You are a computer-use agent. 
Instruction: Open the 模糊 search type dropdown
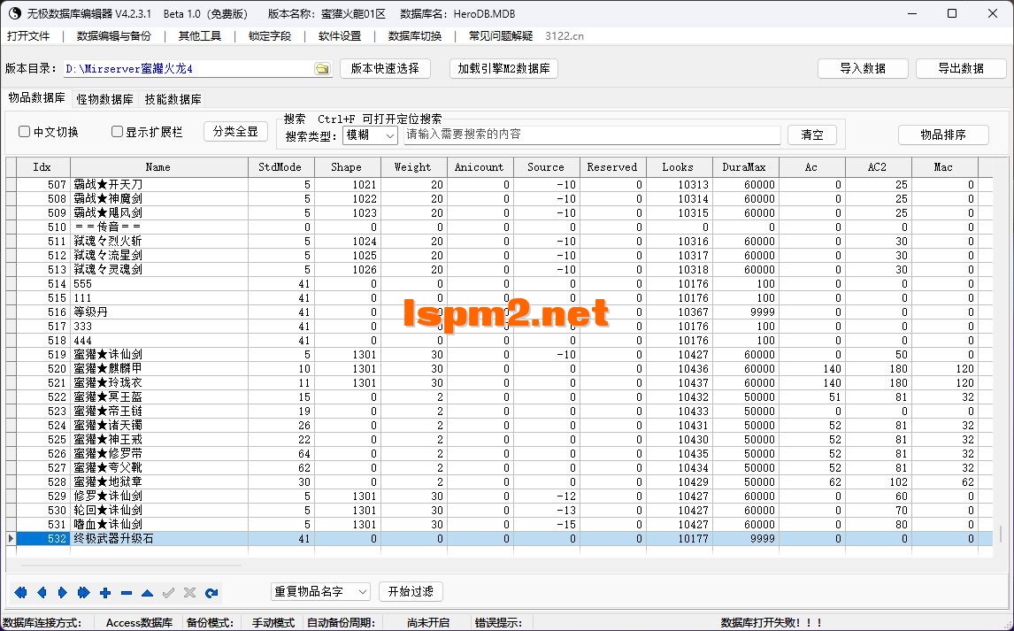point(371,135)
